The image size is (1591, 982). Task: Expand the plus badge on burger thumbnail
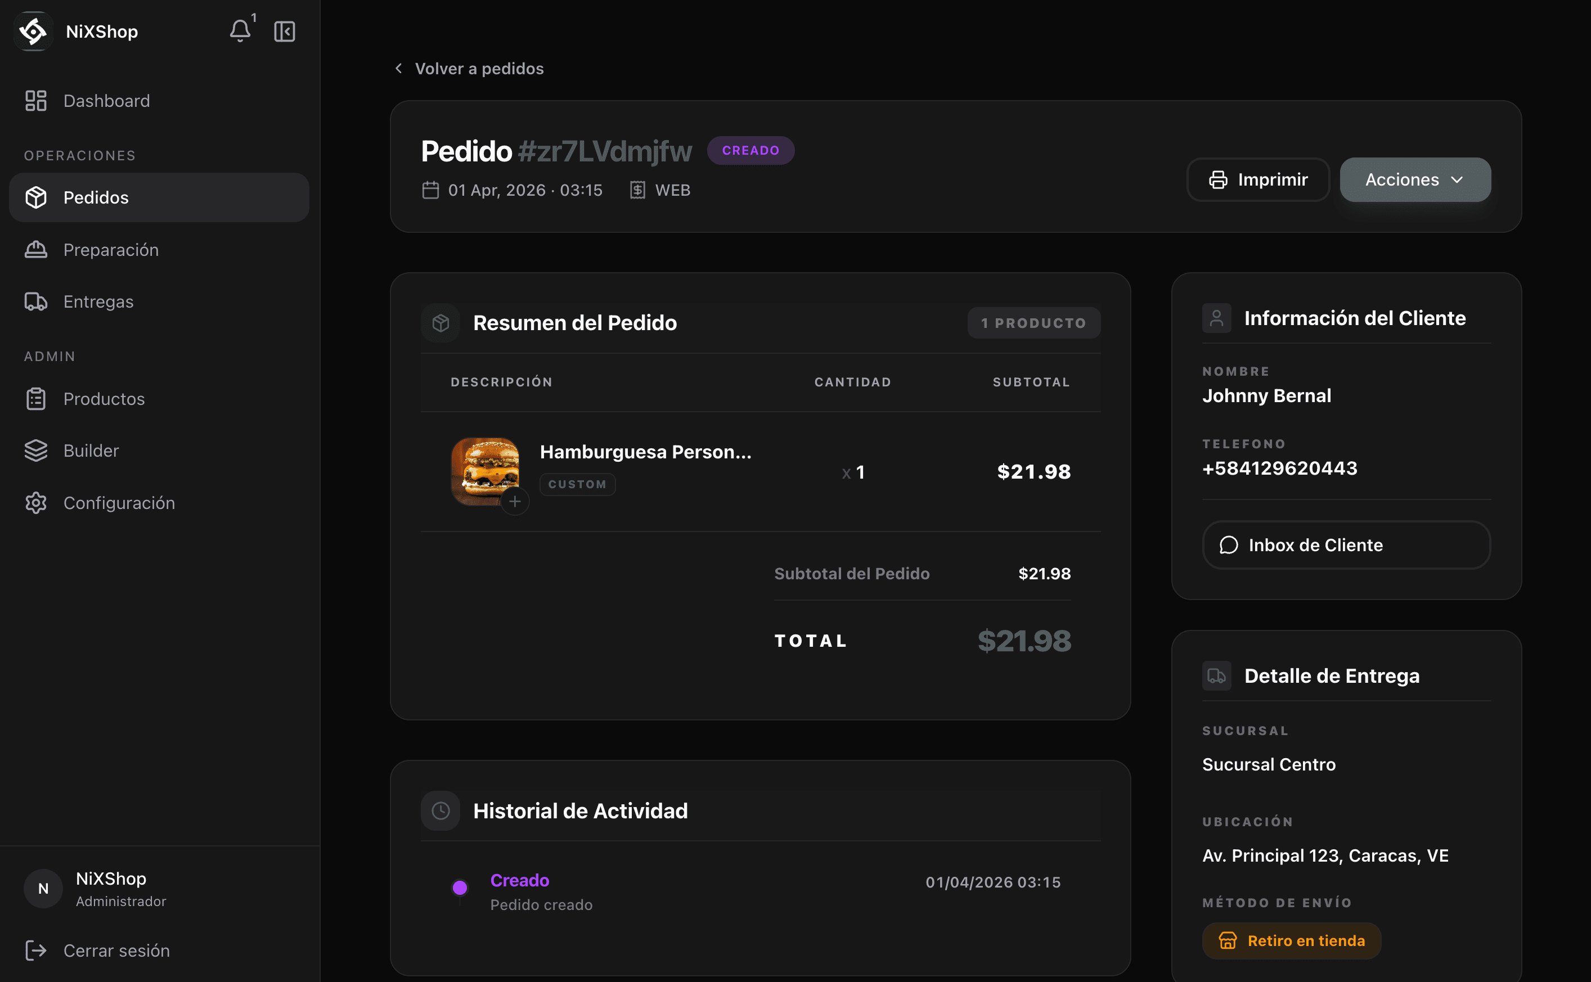(x=515, y=501)
